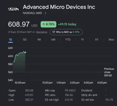117x106 pixels.
Task: Switch to the 1M chart range
Action: pyautogui.click(x=39, y=40)
